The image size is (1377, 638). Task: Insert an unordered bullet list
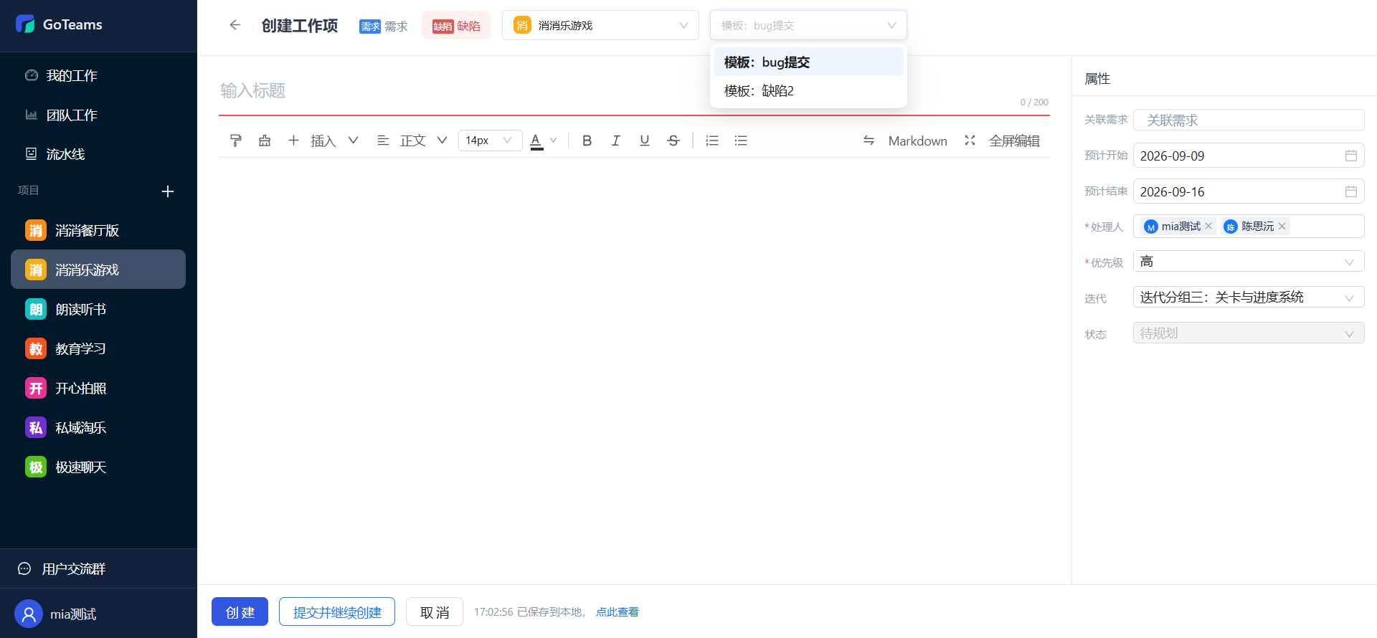coord(741,141)
